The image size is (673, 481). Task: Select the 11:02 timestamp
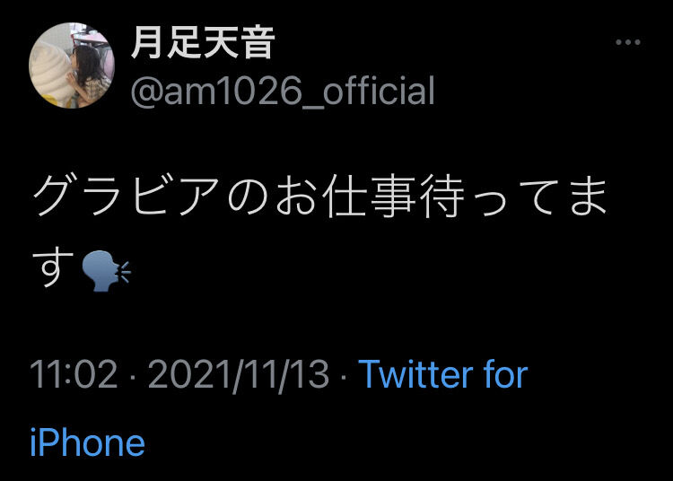[x=74, y=373]
